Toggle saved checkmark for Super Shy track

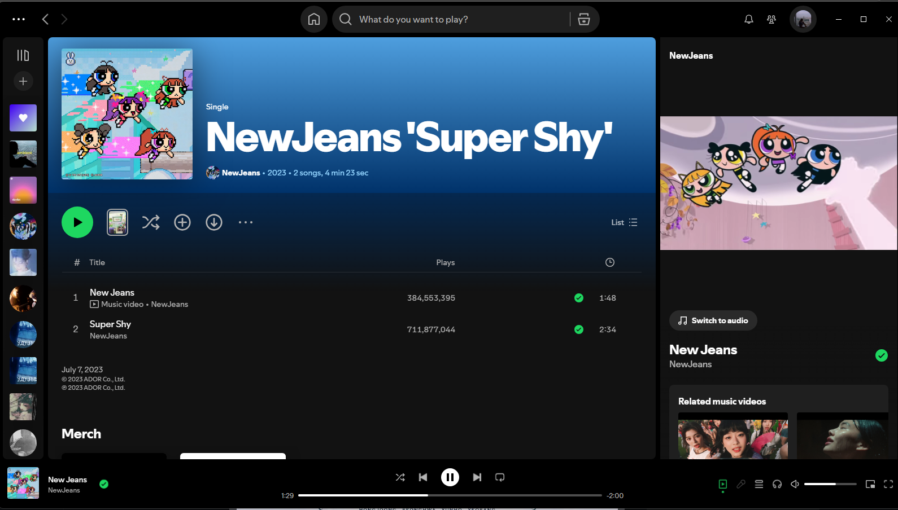[x=579, y=329]
